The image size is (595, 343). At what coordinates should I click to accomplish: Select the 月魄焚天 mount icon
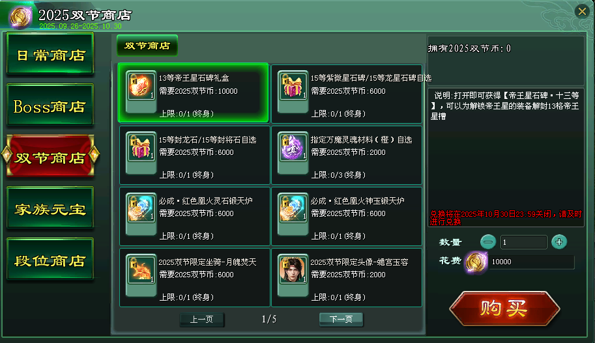(141, 269)
